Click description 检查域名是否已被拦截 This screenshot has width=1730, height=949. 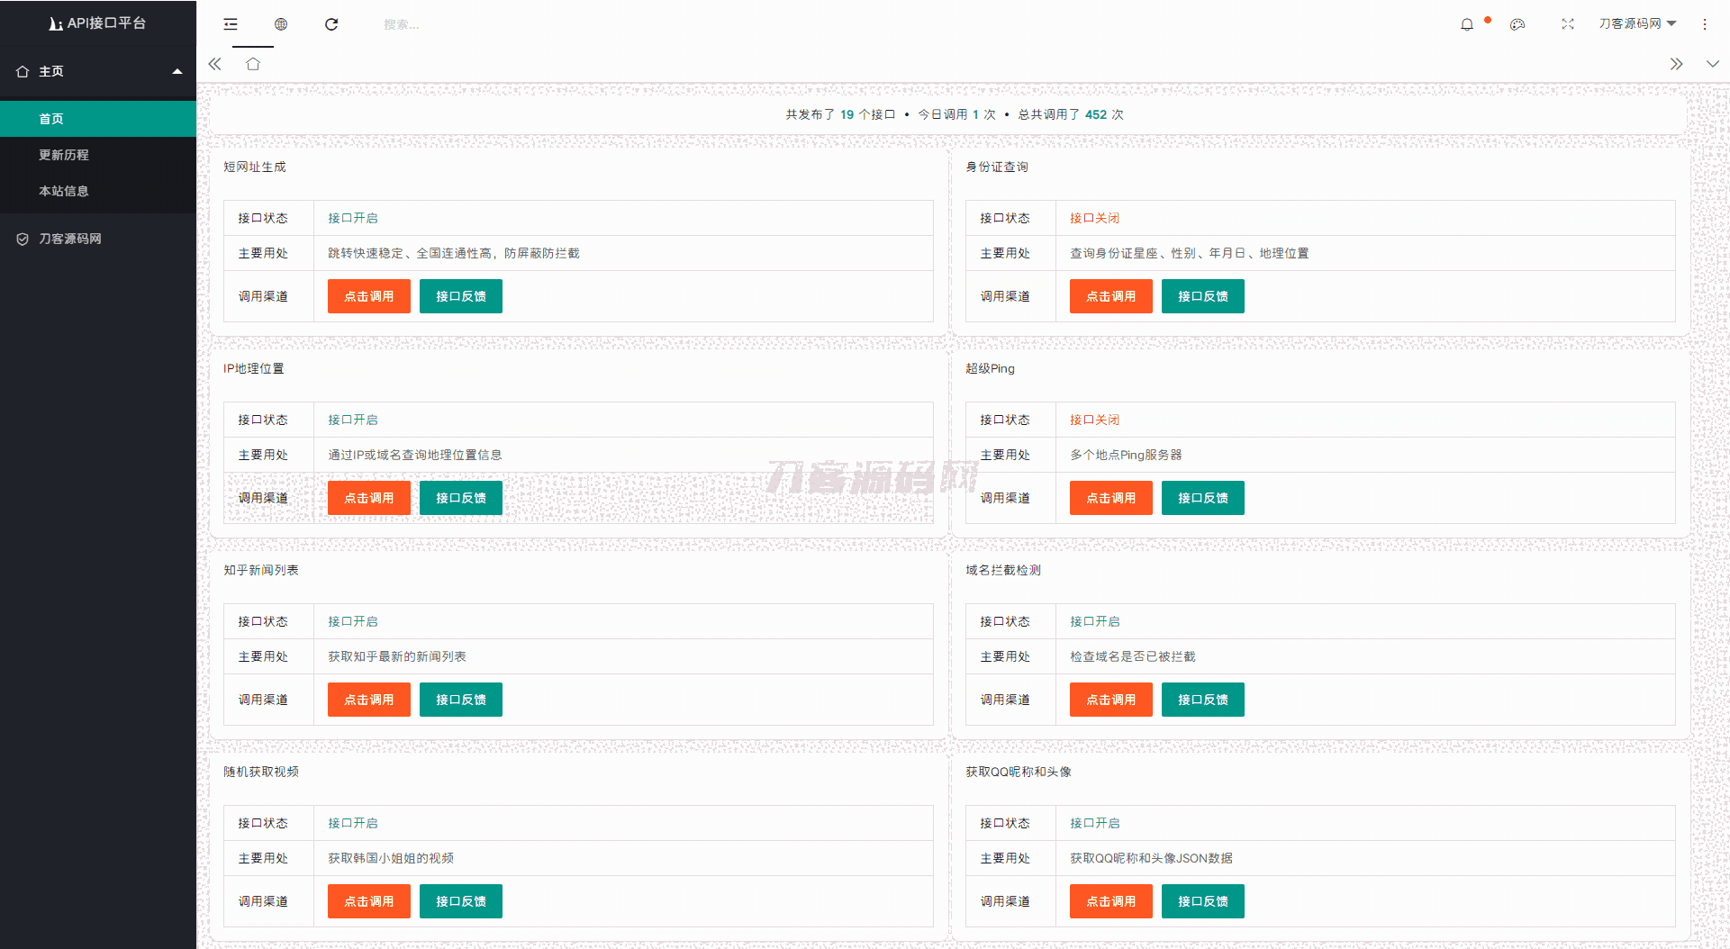point(1133,656)
